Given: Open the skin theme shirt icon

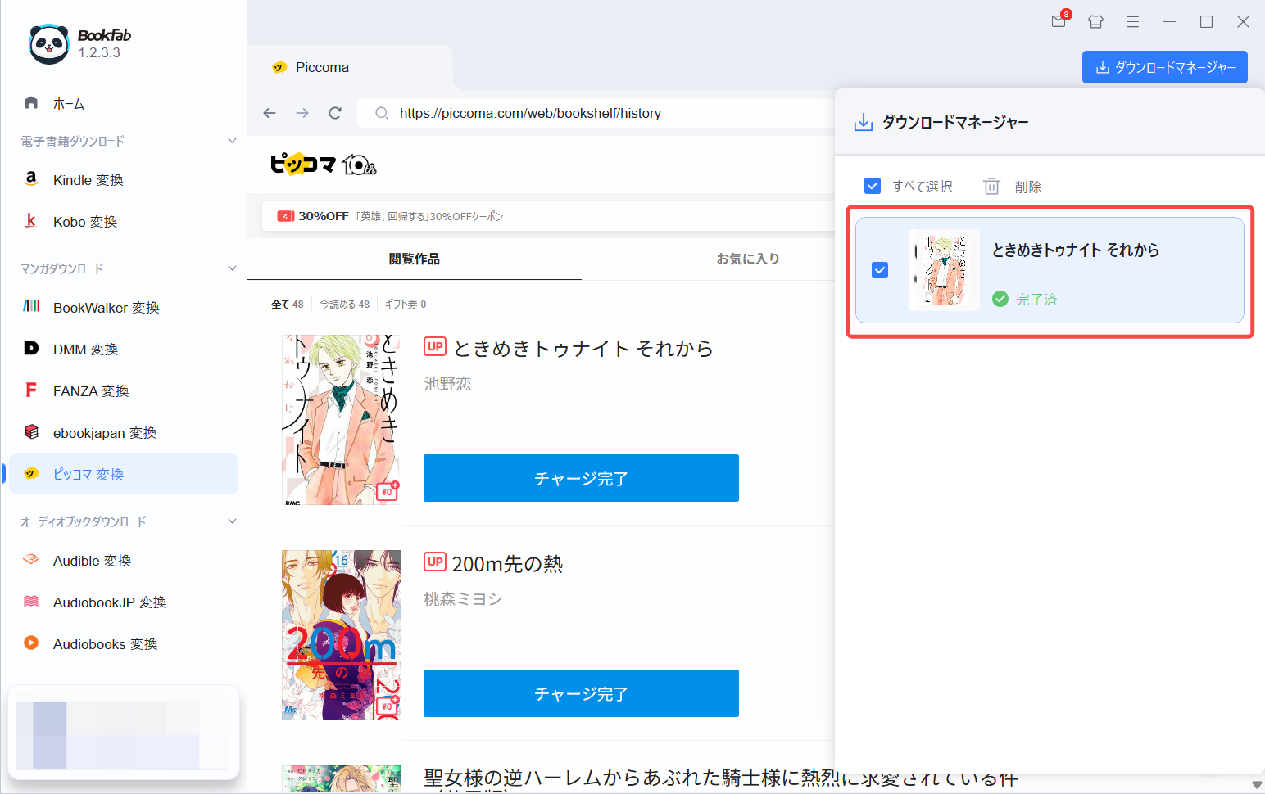Looking at the screenshot, I should (x=1095, y=22).
